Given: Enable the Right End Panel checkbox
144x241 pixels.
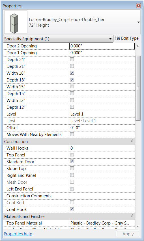Looking at the screenshot, I should 72,175.
